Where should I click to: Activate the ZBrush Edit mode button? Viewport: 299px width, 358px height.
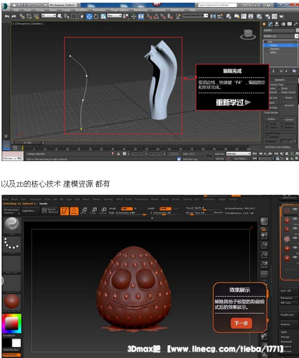65,211
